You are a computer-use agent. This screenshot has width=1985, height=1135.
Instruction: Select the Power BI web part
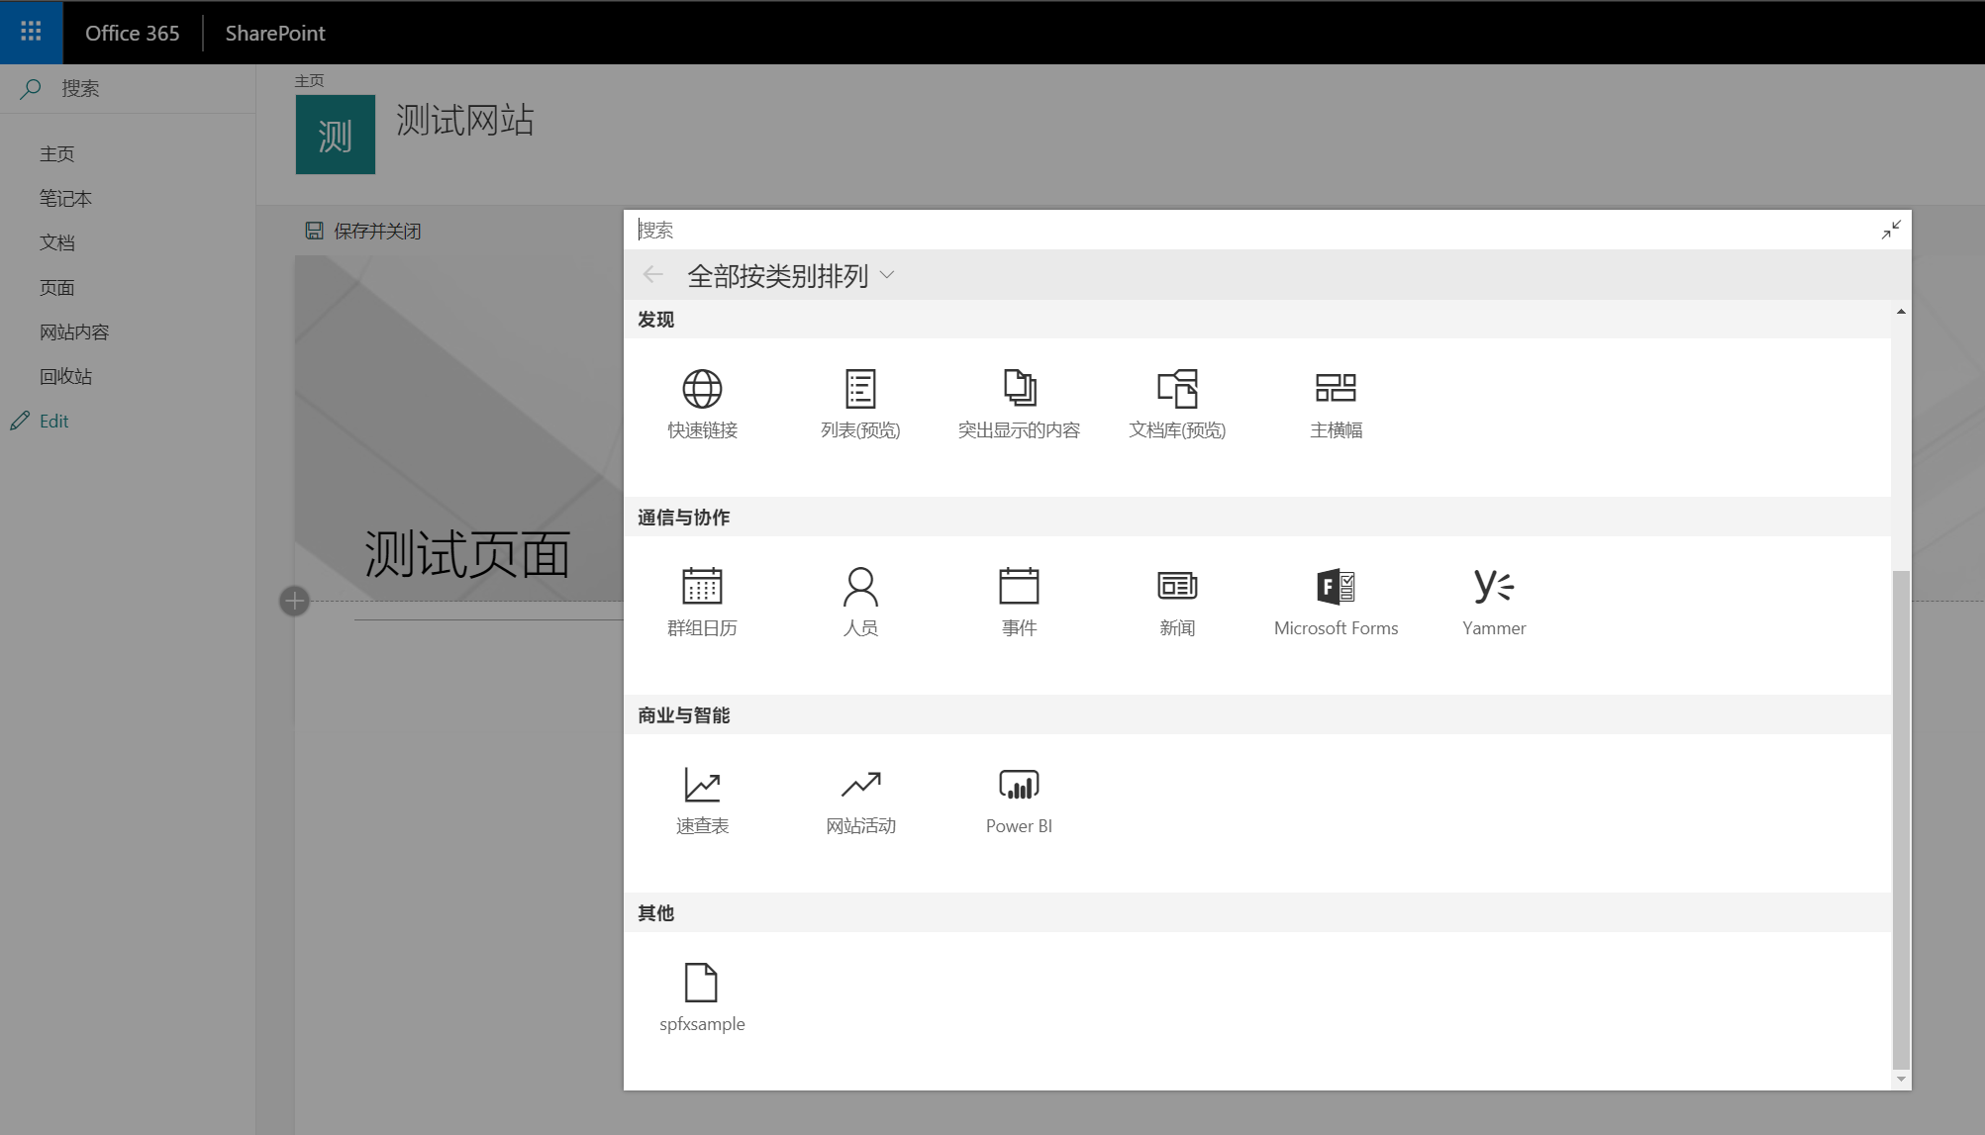(x=1018, y=799)
